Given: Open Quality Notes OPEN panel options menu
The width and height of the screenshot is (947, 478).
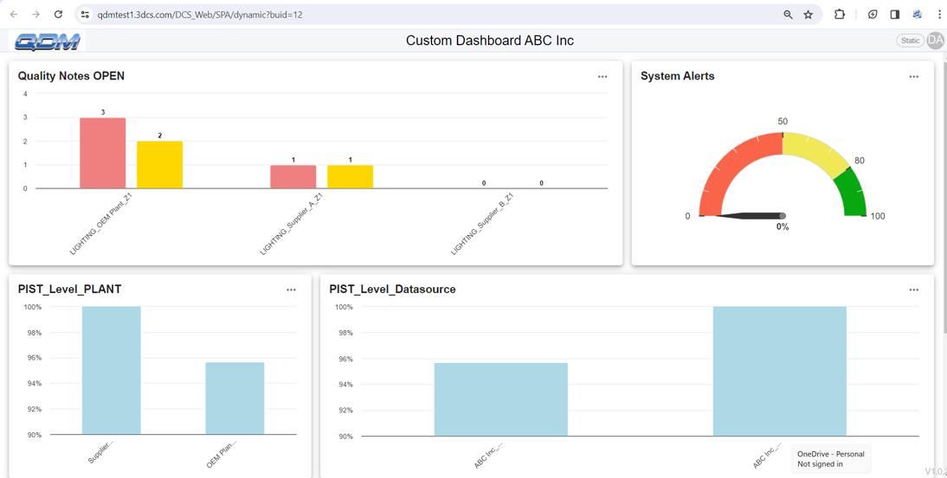Looking at the screenshot, I should click(602, 77).
